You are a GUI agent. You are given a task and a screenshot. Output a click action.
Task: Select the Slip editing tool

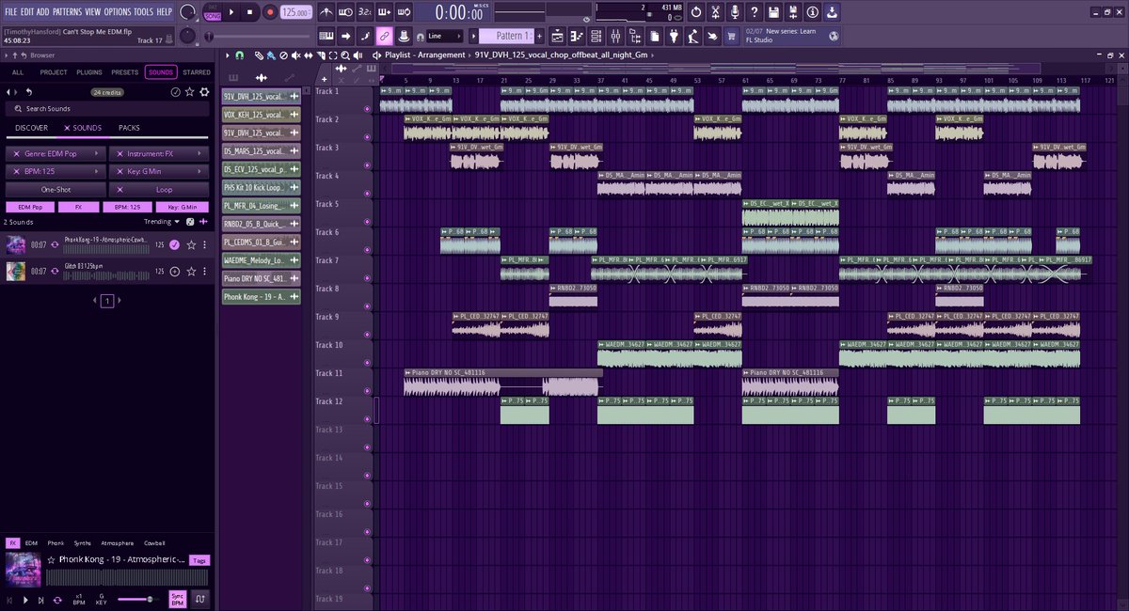tap(308, 56)
